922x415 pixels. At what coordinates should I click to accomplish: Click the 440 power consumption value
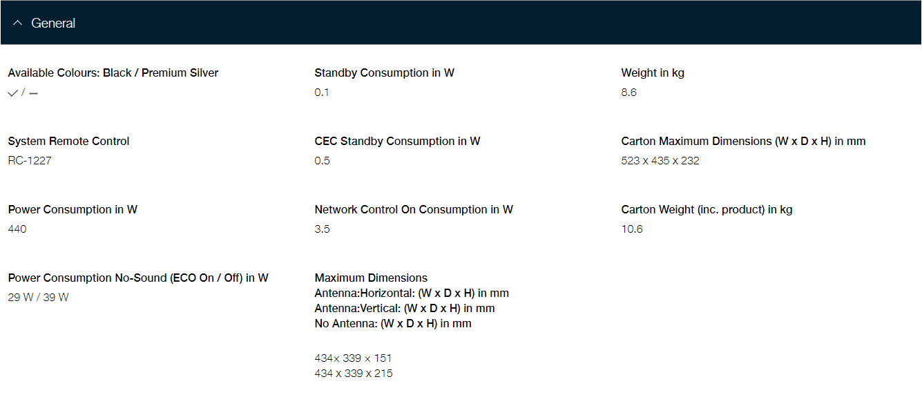[x=17, y=229]
